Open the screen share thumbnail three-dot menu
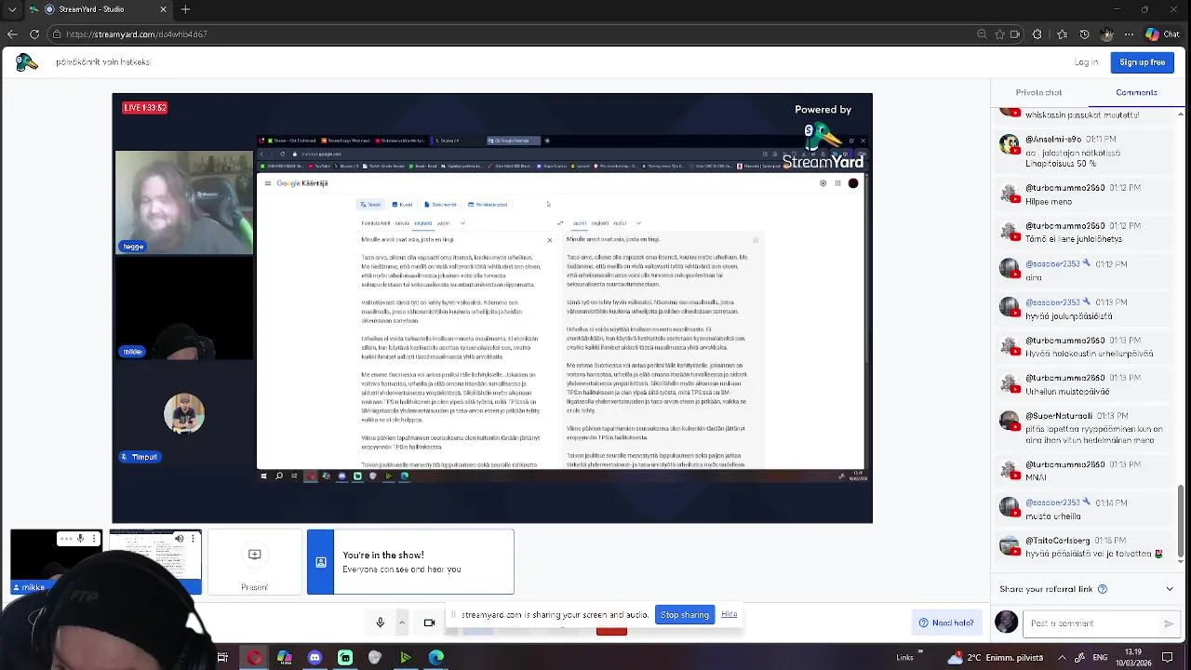Screen dimensions: 1191x670 (193, 539)
